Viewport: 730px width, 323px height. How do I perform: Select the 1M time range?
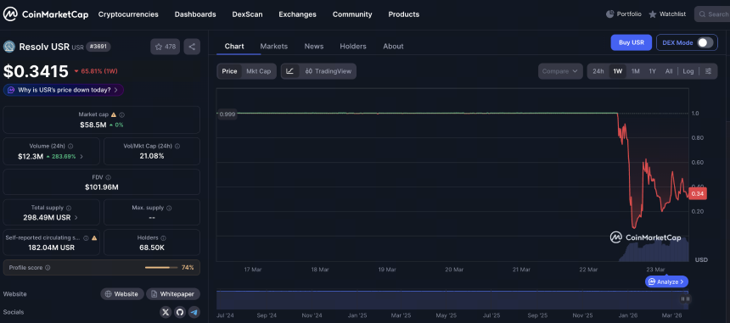click(x=636, y=71)
